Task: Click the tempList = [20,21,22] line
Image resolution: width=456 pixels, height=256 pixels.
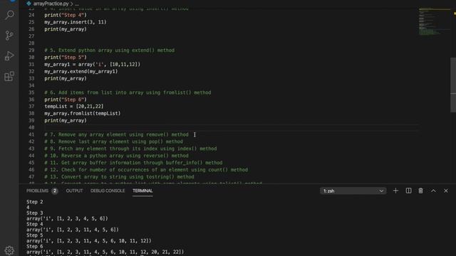Action: 74,107
